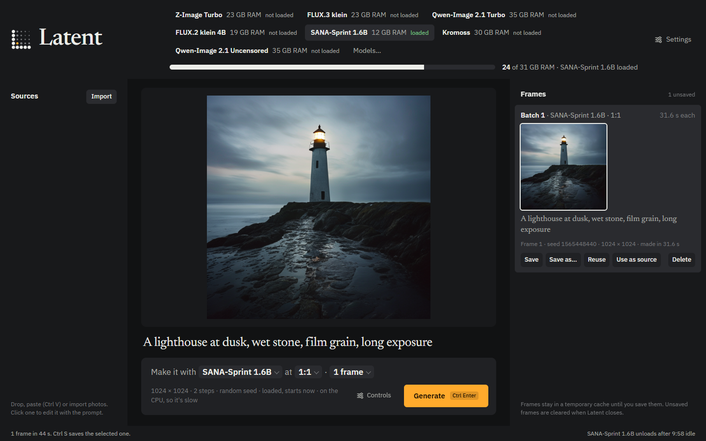This screenshot has height=441, width=706.
Task: Click the Latent dot-grid logo icon
Action: click(21, 39)
